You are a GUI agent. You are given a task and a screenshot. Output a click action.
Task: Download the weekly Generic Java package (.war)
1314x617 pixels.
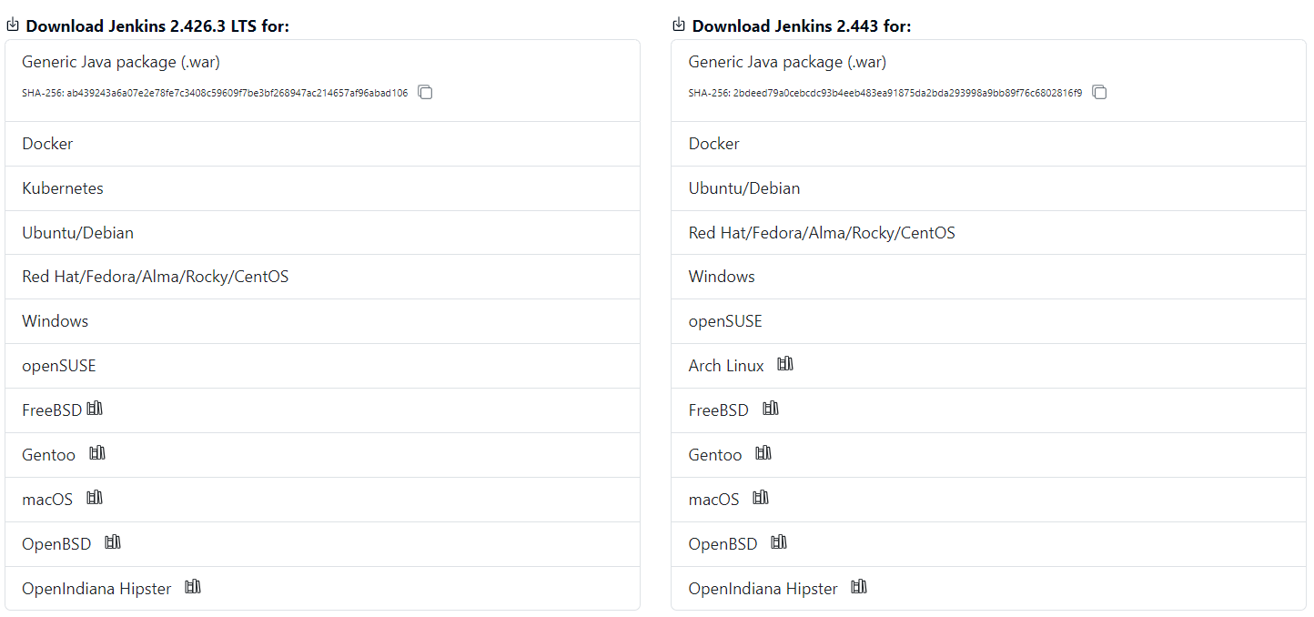787,62
